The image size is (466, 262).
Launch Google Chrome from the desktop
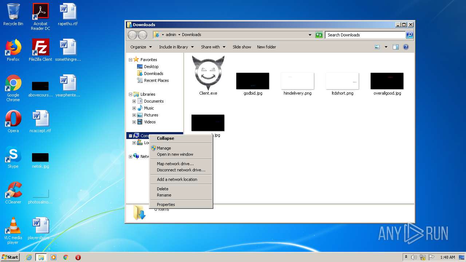click(x=13, y=88)
